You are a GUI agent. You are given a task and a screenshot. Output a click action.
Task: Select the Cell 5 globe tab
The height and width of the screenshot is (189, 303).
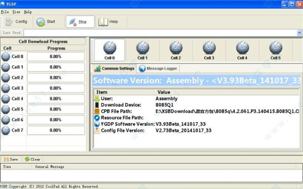point(276,51)
